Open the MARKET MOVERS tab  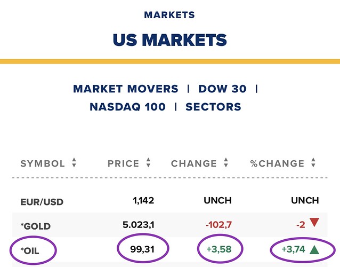click(x=126, y=89)
